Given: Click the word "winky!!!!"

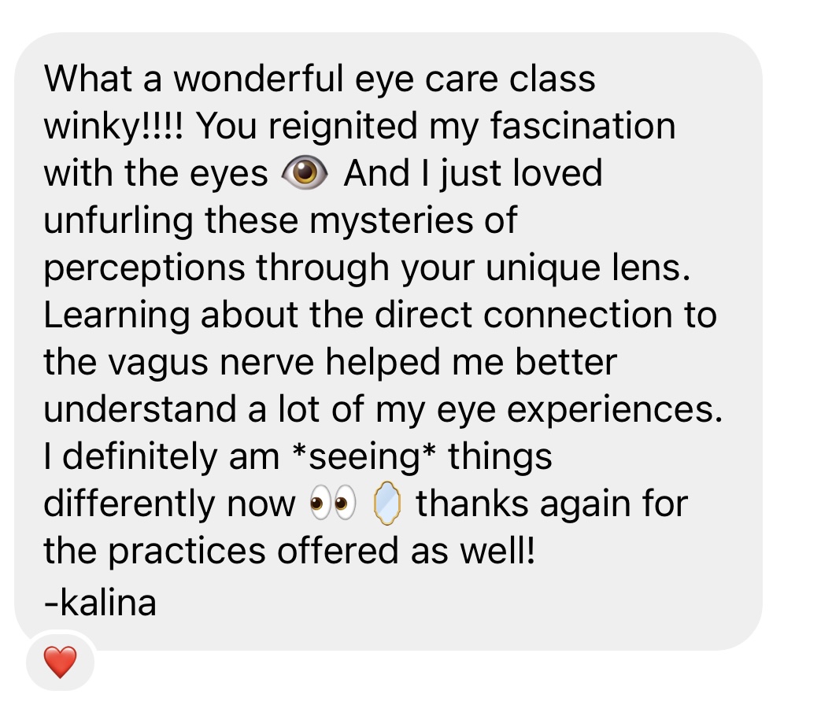Looking at the screenshot, I should point(113,127).
